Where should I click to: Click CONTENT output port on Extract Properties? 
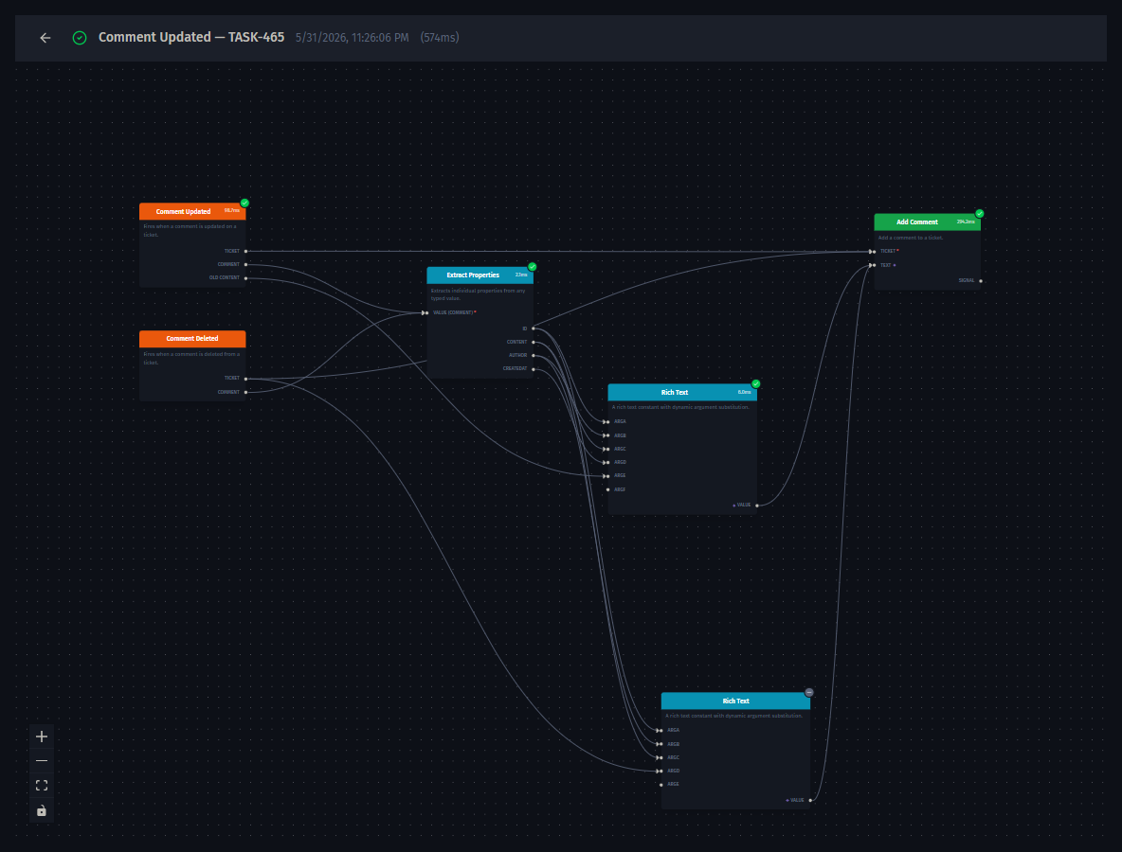pos(534,343)
